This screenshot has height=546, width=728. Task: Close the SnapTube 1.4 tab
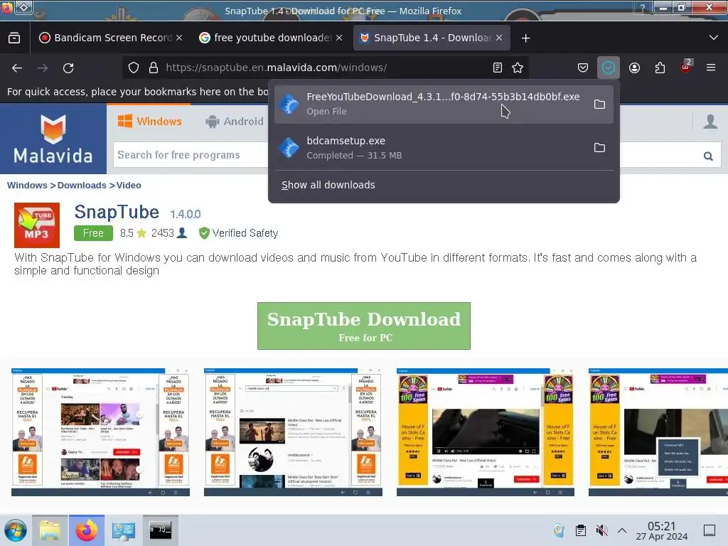click(x=499, y=38)
